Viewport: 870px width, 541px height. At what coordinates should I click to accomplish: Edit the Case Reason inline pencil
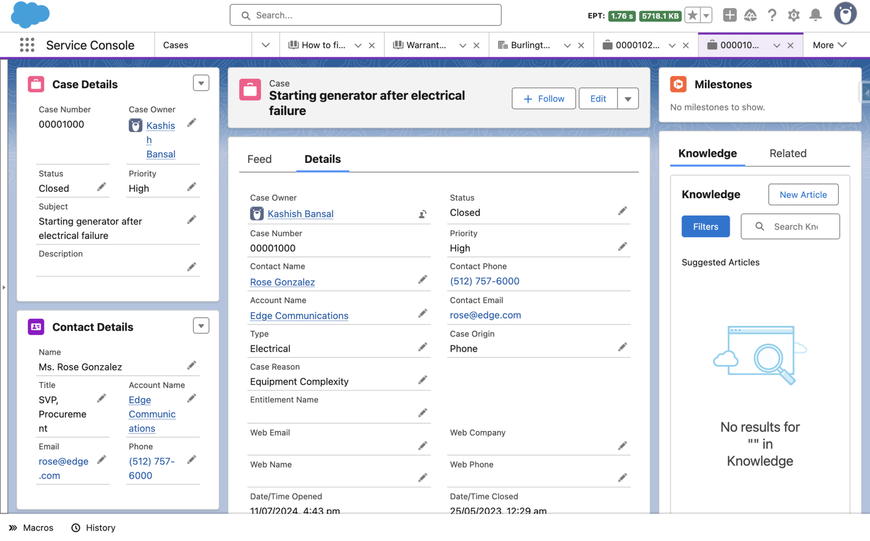coord(423,380)
